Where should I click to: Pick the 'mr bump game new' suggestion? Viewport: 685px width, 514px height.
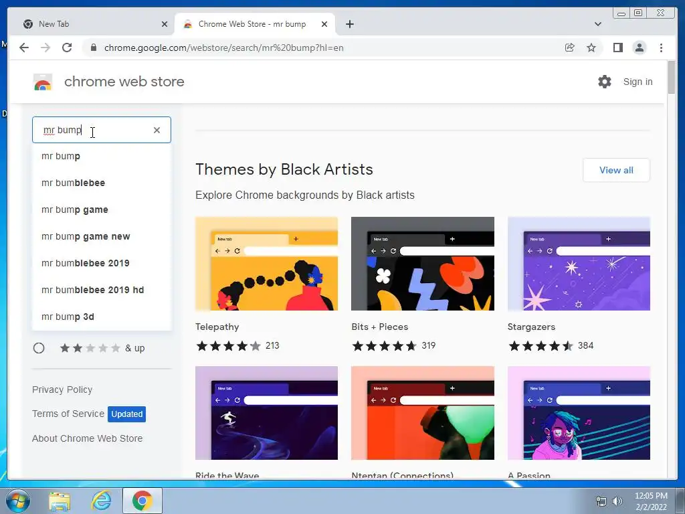pos(102,236)
